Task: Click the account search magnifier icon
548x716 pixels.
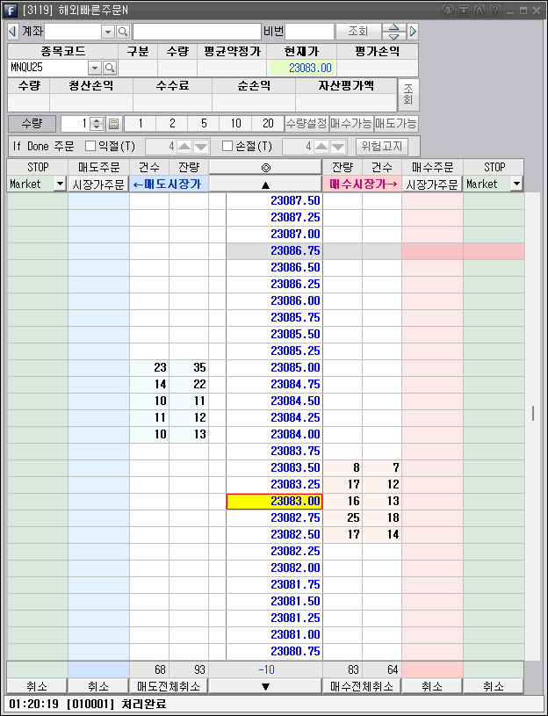Action: coord(123,32)
